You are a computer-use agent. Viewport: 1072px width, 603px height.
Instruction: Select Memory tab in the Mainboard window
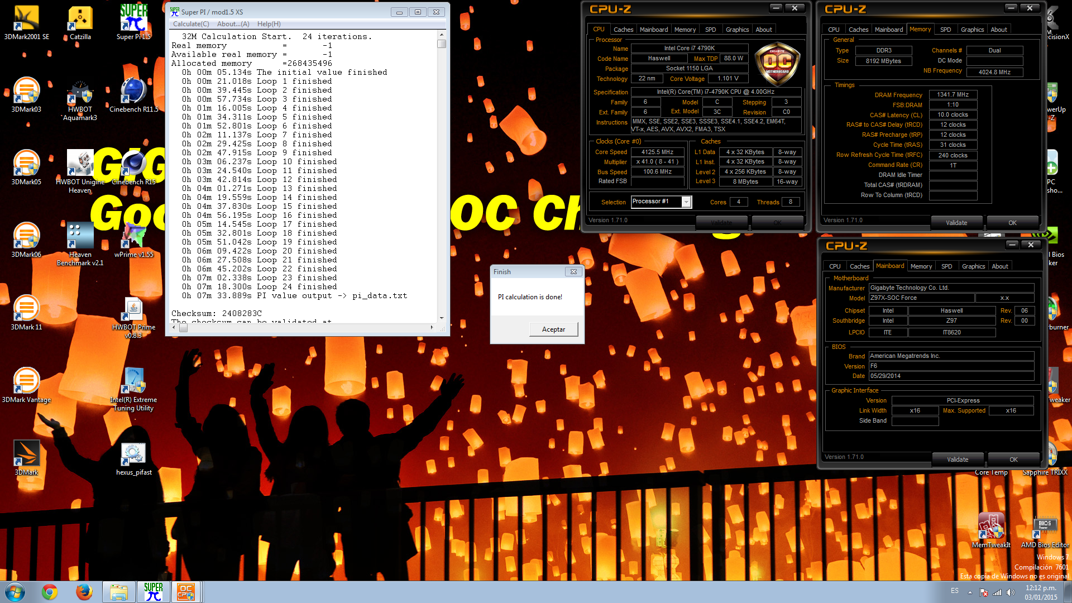tap(921, 266)
